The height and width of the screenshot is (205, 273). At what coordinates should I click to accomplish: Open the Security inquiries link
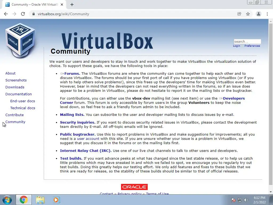tap(78, 122)
